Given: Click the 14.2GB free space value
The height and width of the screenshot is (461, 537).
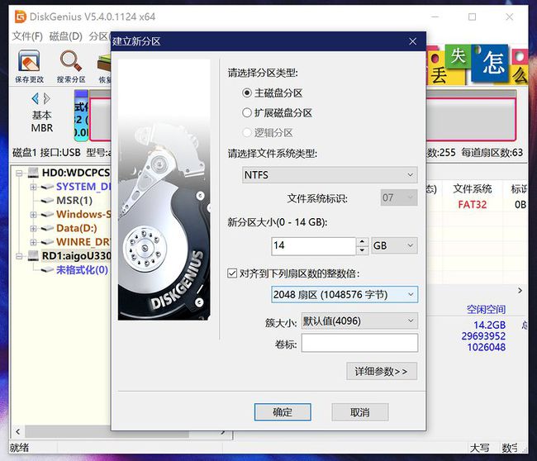Looking at the screenshot, I should (x=490, y=325).
